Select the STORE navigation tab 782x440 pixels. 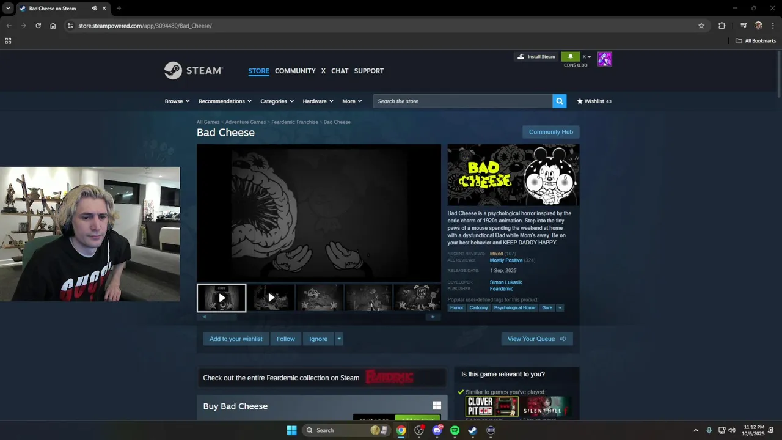point(258,71)
